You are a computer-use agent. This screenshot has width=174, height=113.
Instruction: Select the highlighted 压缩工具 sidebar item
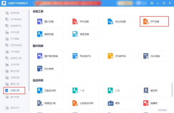click(14, 91)
